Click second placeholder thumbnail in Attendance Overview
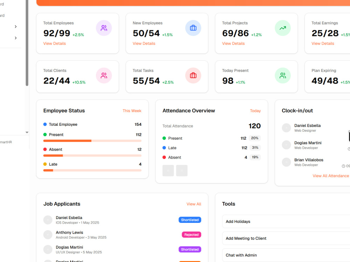This screenshot has height=262, width=350. coord(182,171)
